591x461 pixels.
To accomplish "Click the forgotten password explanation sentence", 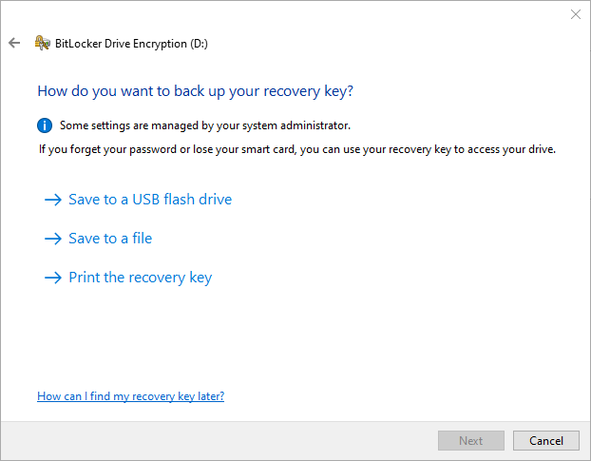I will pyautogui.click(x=296, y=149).
